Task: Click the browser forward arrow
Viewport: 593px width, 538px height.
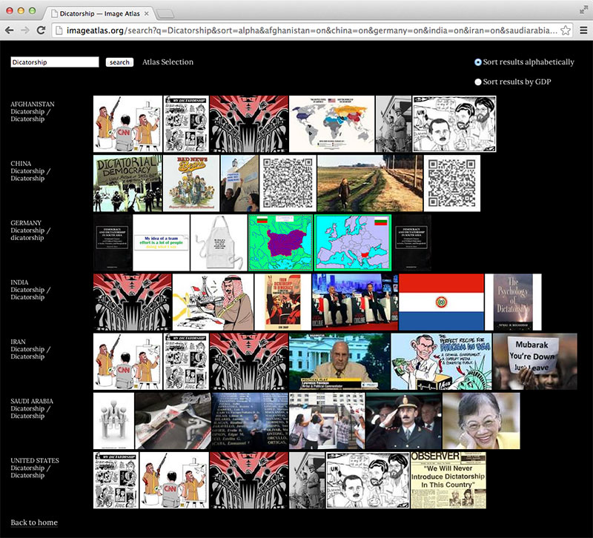Action: pyautogui.click(x=25, y=30)
